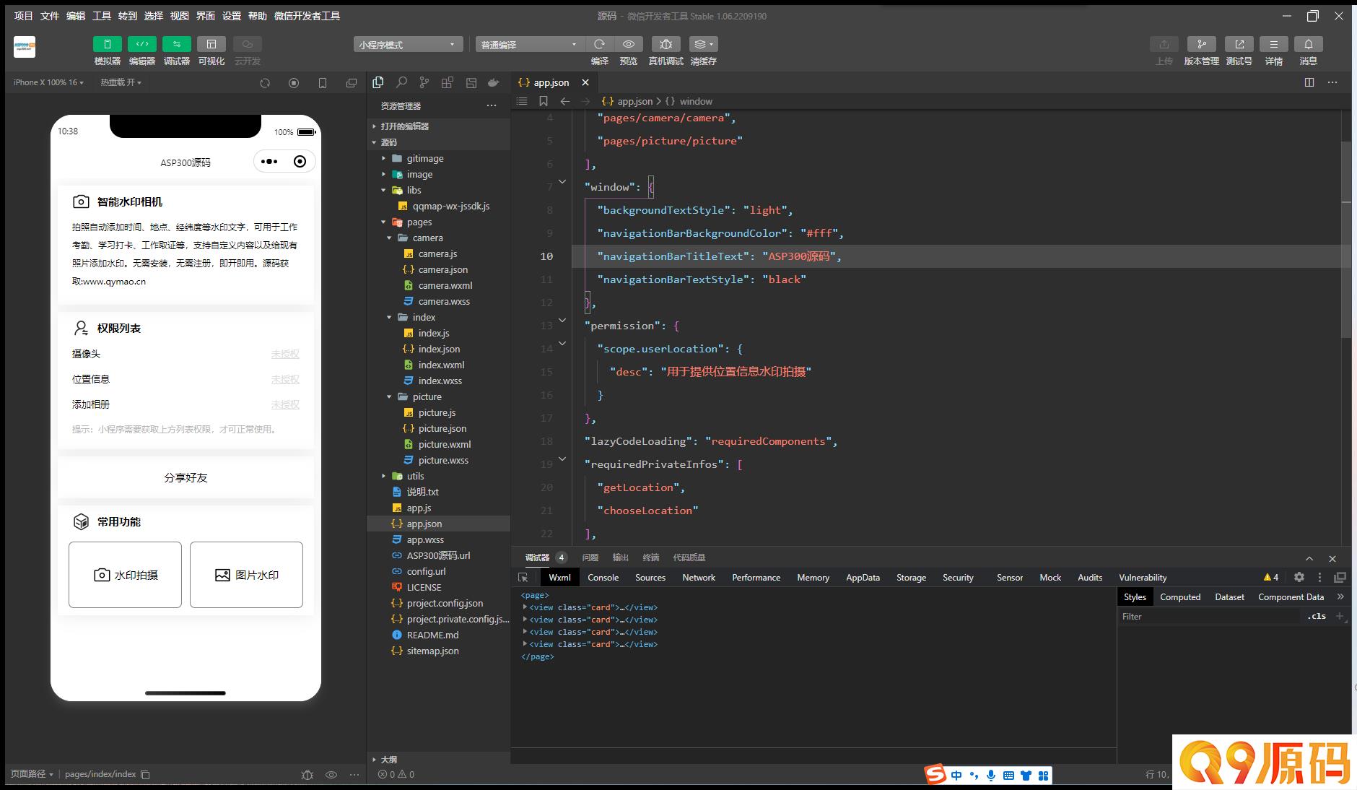Toggle the editor panel (编辑器) button
This screenshot has height=790, width=1357.
(x=141, y=44)
